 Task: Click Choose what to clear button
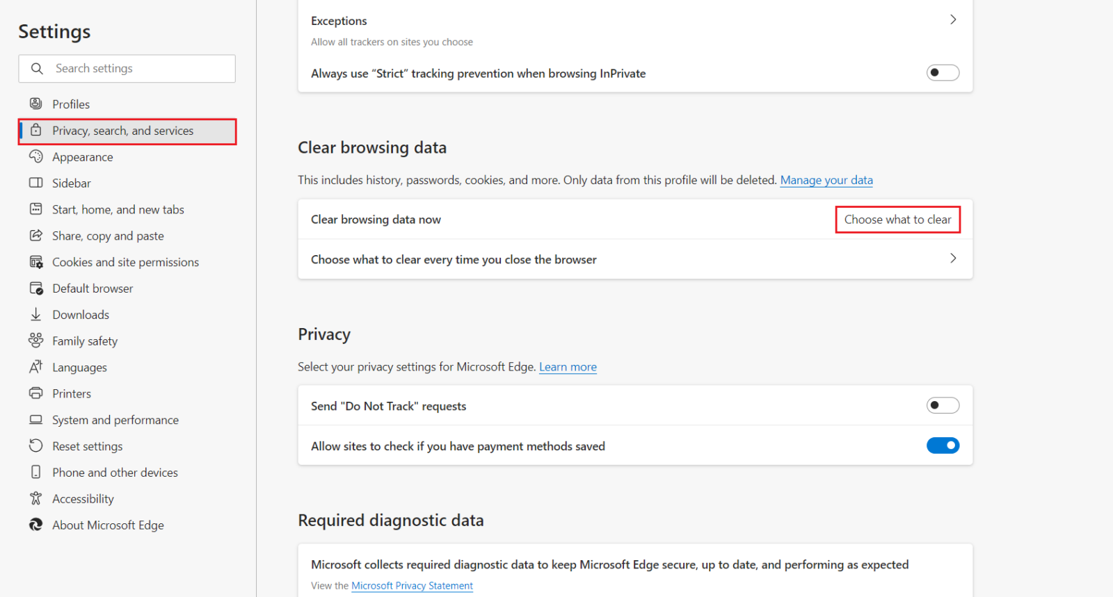tap(897, 220)
